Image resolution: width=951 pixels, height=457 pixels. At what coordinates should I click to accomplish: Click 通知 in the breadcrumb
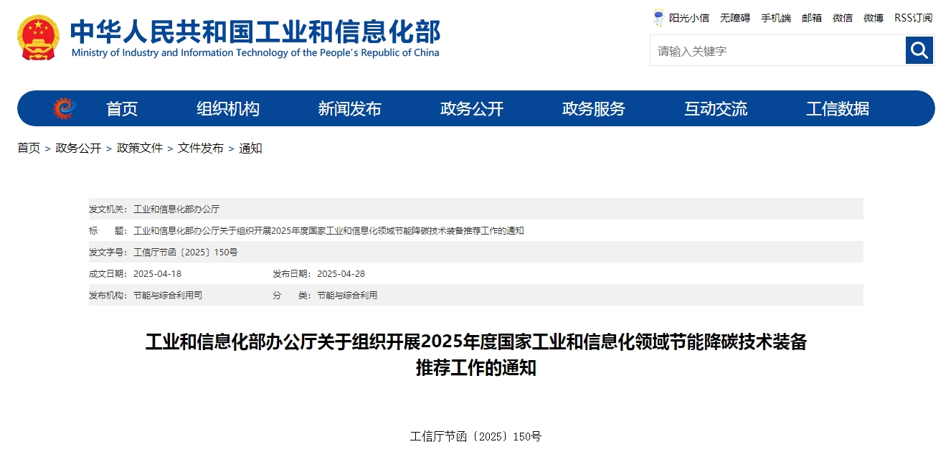(250, 148)
